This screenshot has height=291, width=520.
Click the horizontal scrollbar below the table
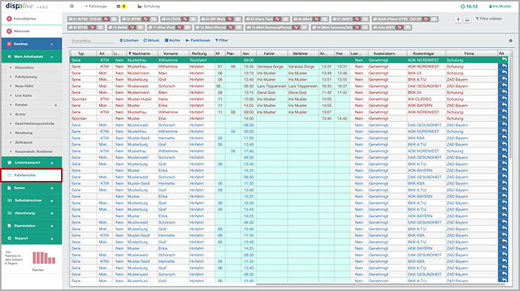pos(381,284)
